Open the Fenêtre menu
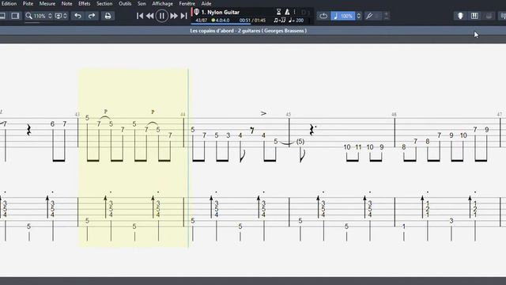Viewport: 506px width, 285px height. coord(187,3)
